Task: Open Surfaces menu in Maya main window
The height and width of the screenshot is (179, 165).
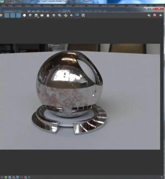Action: click(x=132, y=6)
